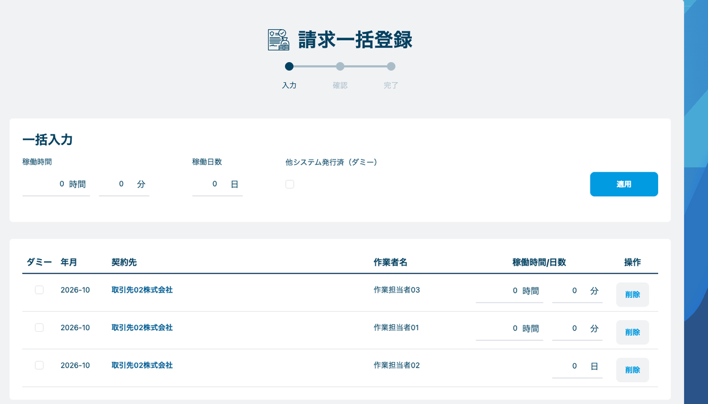
Task: Click hours field for 作業担当者03
Action: [509, 291]
